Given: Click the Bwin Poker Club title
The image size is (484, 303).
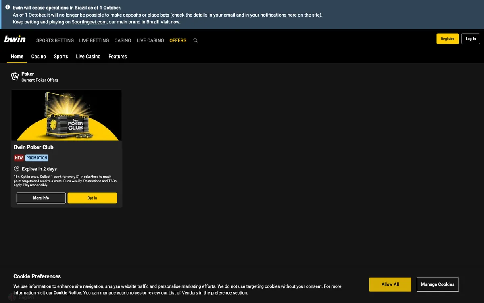Looking at the screenshot, I should coord(33,147).
